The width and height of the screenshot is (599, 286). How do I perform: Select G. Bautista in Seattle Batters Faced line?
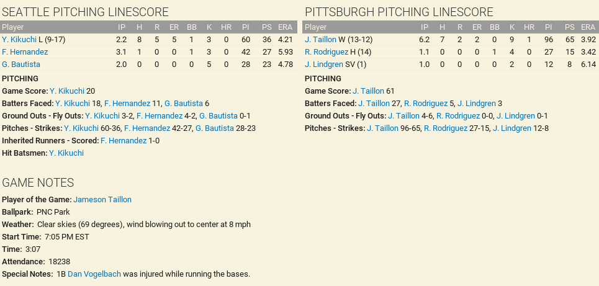[x=184, y=104]
